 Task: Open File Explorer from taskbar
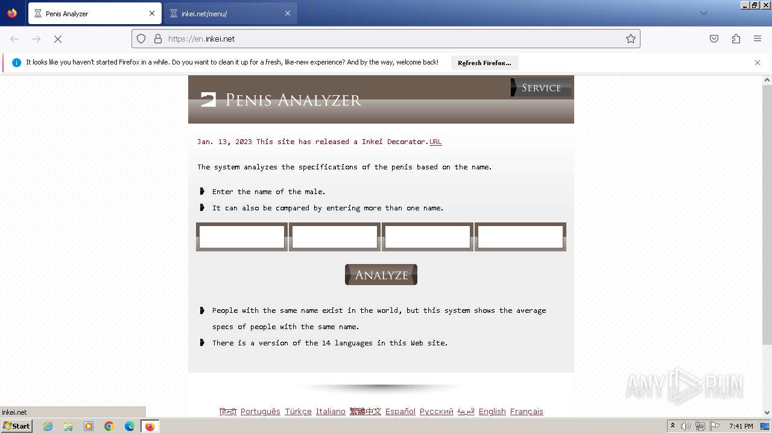coord(68,426)
